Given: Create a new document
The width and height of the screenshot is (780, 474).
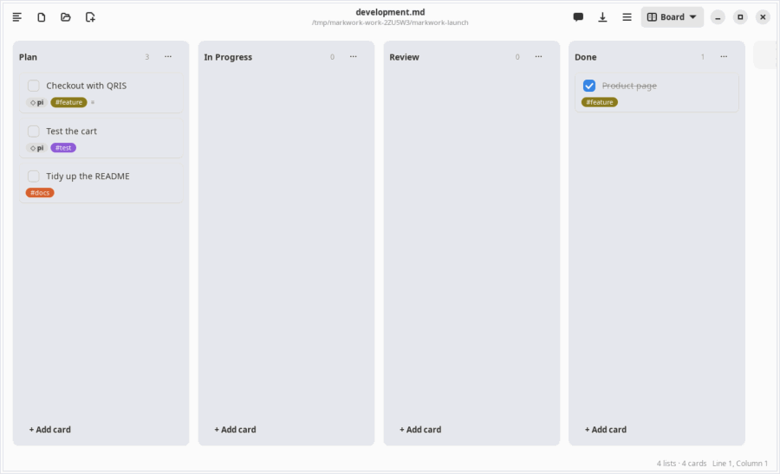Looking at the screenshot, I should [42, 17].
